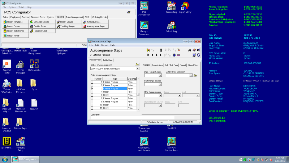
Task: Click the Report Viewer button
Action: pos(16,35)
